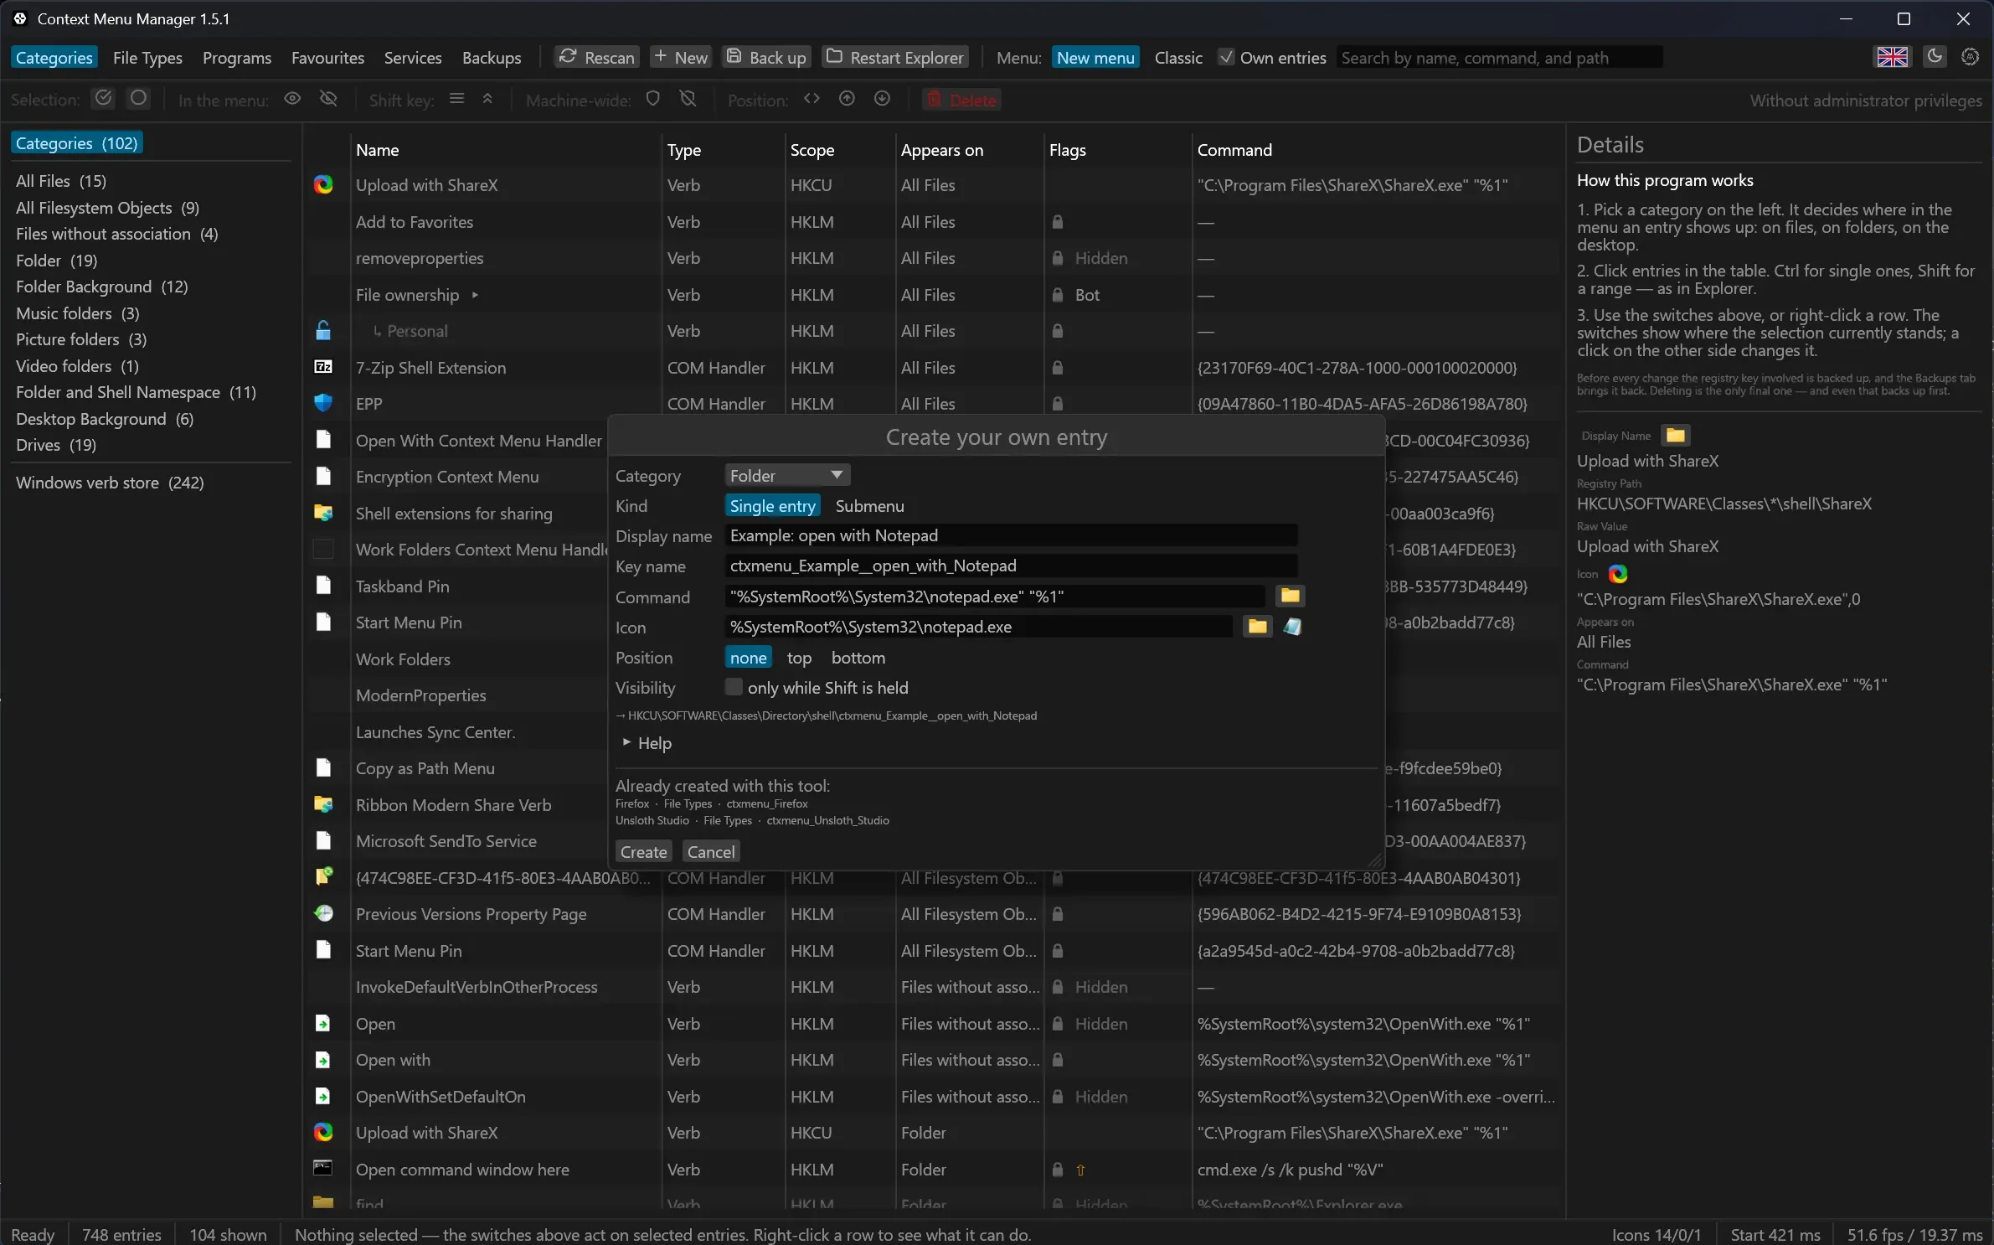The image size is (1994, 1245).
Task: Click the Command input field
Action: tap(994, 597)
